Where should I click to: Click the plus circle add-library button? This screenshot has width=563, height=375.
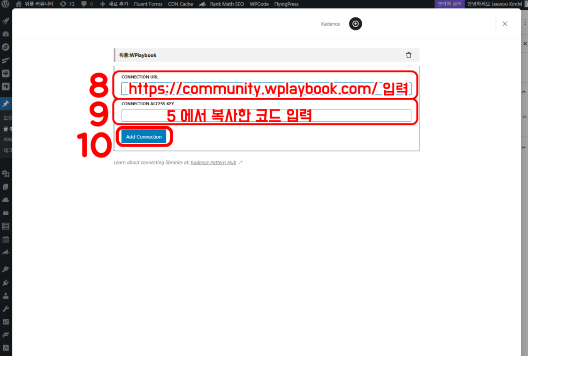356,23
